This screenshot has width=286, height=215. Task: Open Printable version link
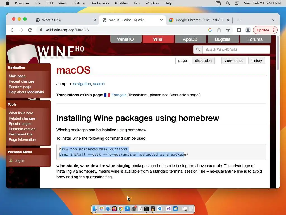pyautogui.click(x=22, y=129)
